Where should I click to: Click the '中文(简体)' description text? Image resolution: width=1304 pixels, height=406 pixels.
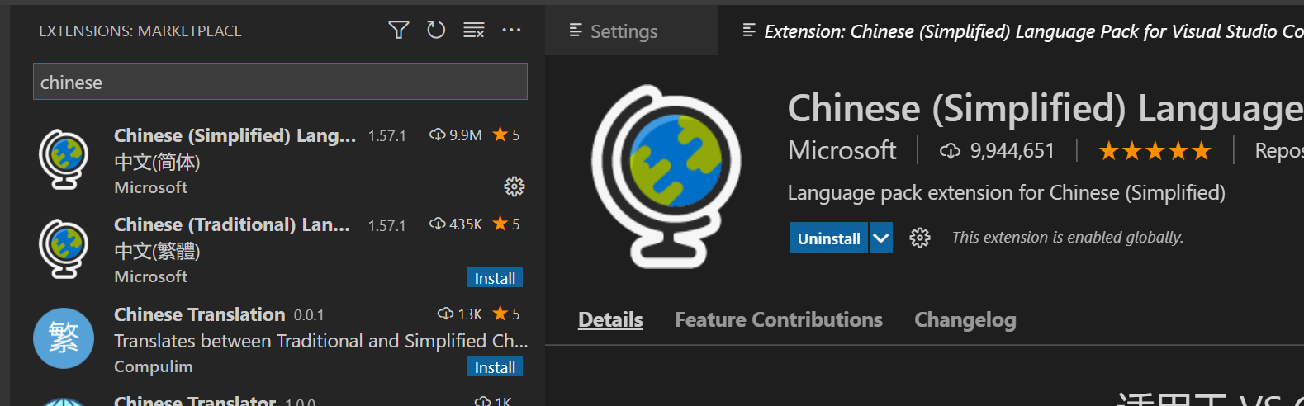(157, 162)
